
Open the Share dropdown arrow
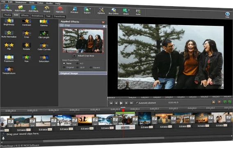(x=129, y=10)
